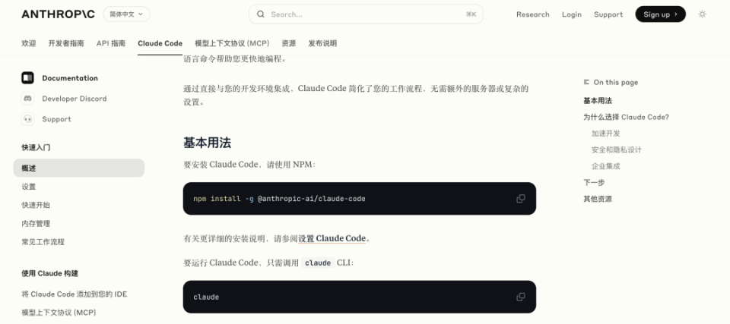Screen dimensions: 730x324
Task: Click the inline claude code tag
Action: coord(318,263)
